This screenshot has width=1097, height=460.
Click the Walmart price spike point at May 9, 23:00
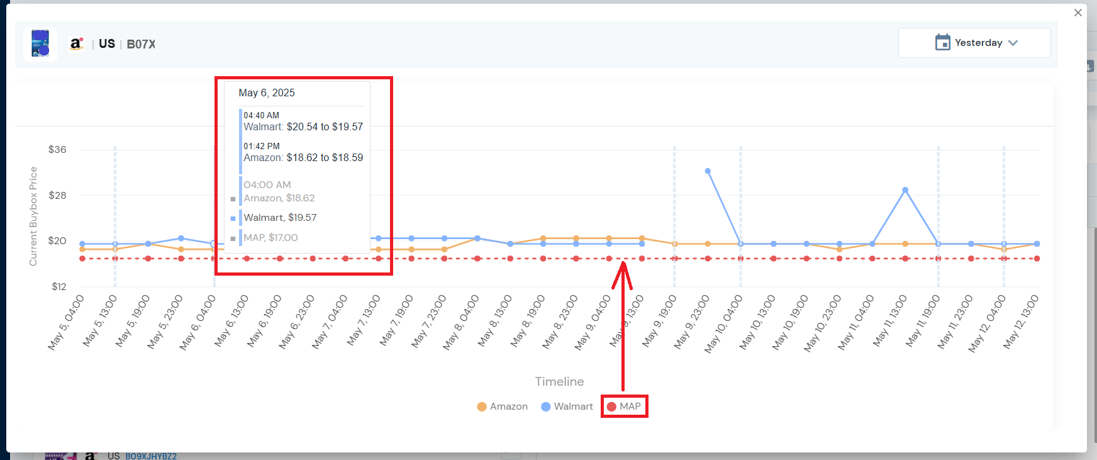tap(708, 171)
